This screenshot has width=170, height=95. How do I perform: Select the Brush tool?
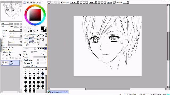[37, 35]
